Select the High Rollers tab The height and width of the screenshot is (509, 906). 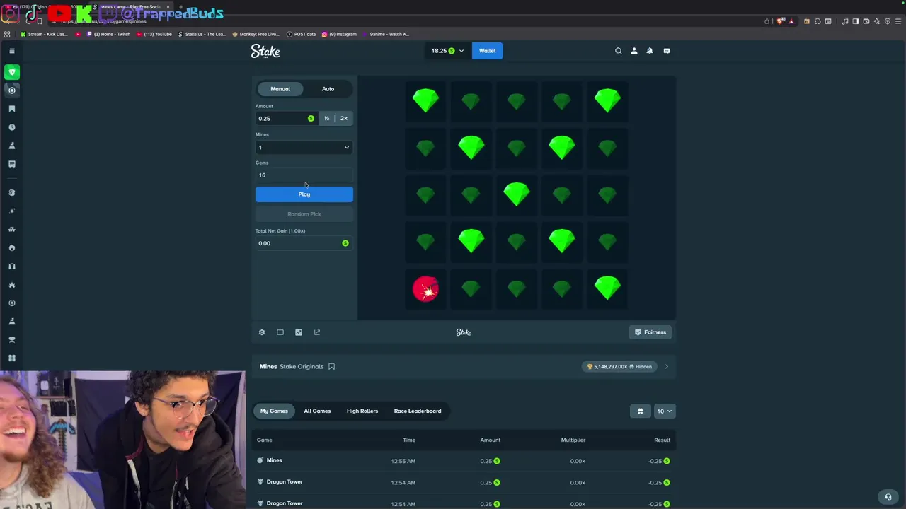pyautogui.click(x=362, y=411)
